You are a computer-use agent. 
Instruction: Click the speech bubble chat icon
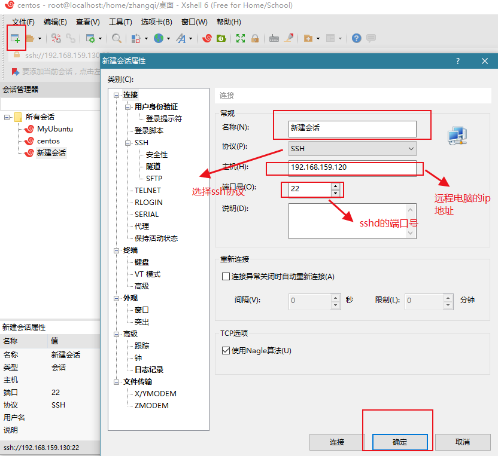click(x=371, y=38)
